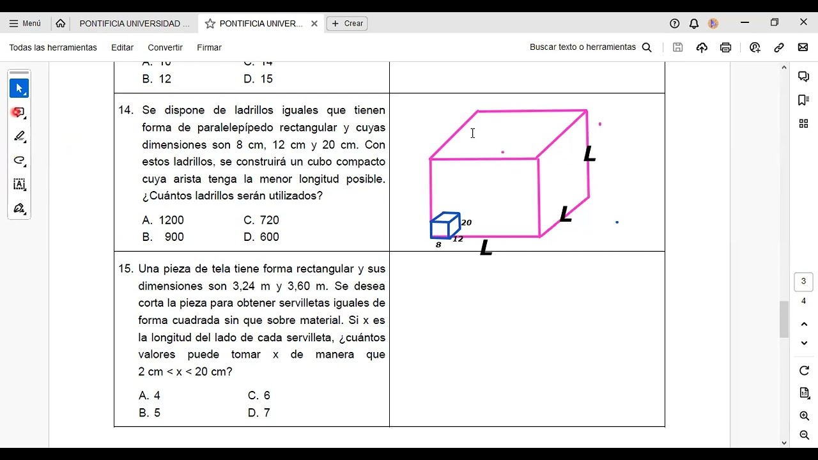Screen dimensions: 818x460
Task: Open the AI assistant icon in the toolbar
Action: click(755, 47)
